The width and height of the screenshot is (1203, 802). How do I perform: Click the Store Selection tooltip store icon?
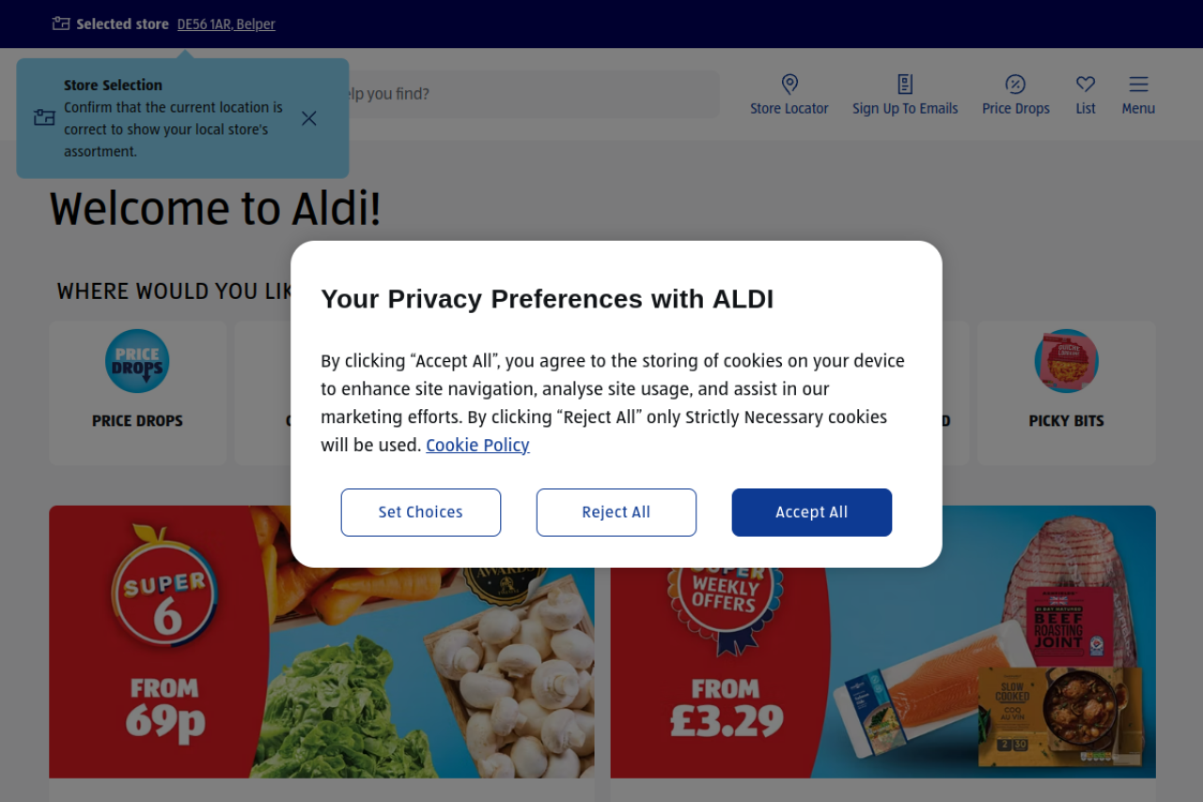[44, 118]
